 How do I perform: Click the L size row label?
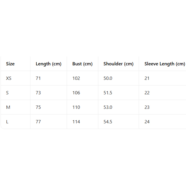pos(7,122)
